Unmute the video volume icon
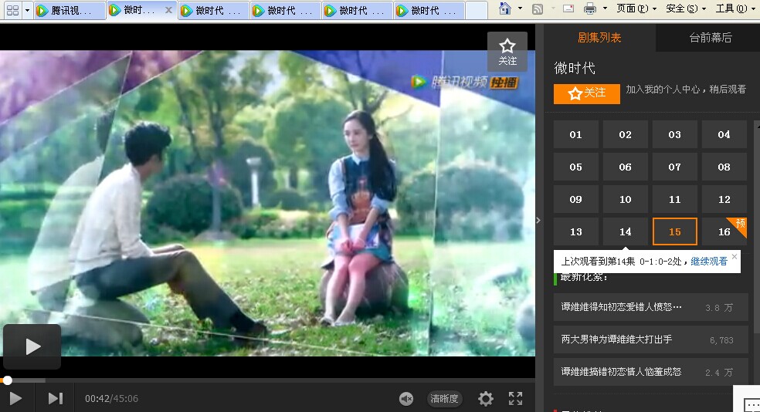Screen dimensions: 760x412 pyautogui.click(x=405, y=398)
